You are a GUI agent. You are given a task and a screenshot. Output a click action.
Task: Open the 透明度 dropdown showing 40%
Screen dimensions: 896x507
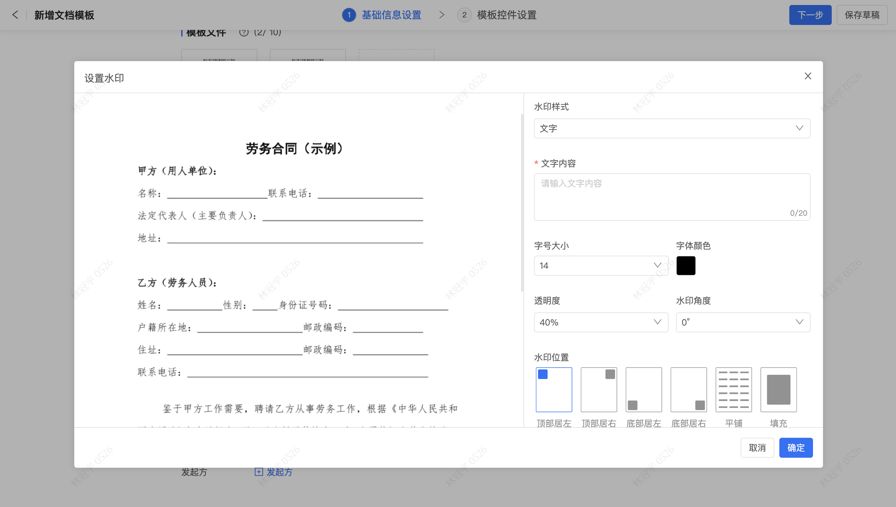pos(601,322)
